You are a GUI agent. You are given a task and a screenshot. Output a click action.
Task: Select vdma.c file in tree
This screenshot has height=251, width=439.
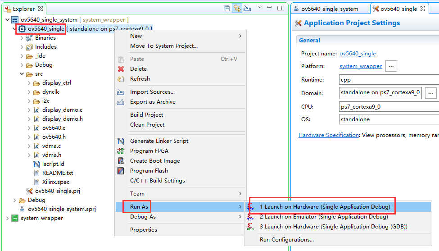click(51, 146)
